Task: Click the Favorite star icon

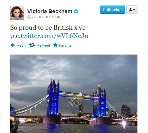Action: coord(55,45)
